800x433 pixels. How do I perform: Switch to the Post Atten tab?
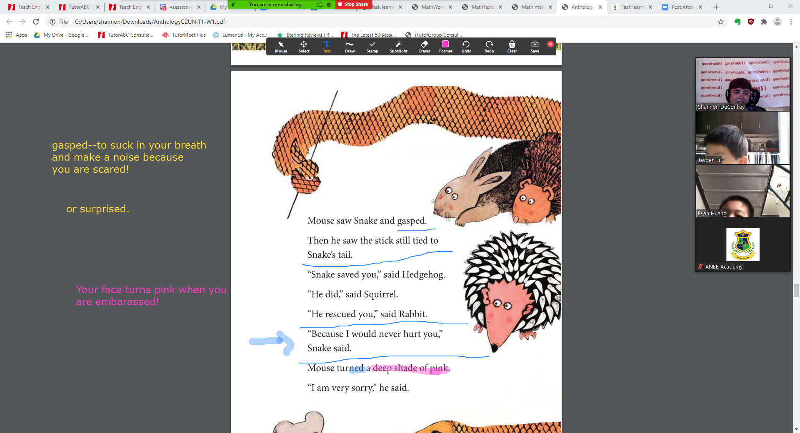(679, 7)
